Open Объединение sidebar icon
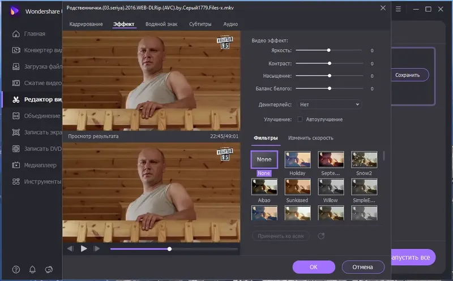Screen dimensions: 453x281 (x=16, y=116)
